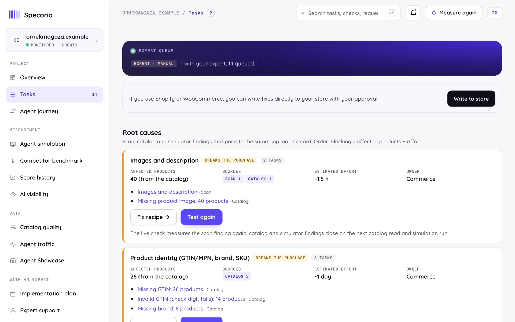Image resolution: width=515 pixels, height=322 pixels.
Task: Open the Images and description scan link
Action: tap(167, 192)
